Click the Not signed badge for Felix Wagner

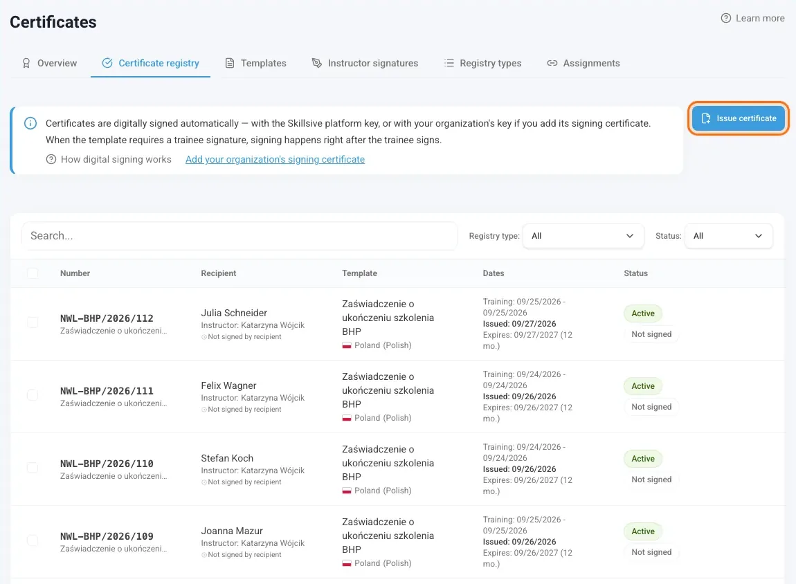[x=651, y=407]
